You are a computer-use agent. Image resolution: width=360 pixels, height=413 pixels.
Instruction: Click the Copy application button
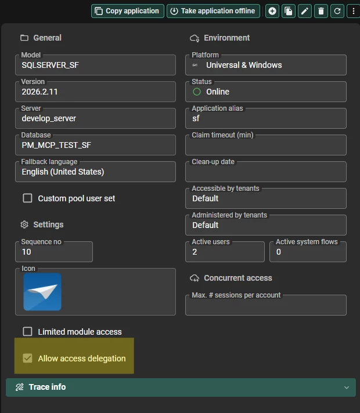click(x=128, y=11)
